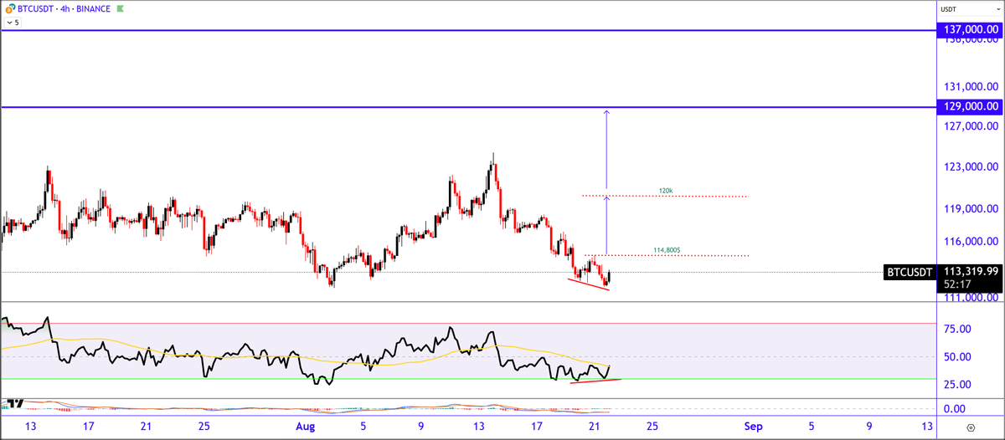Click 127,000.00 on the price axis

coord(971,127)
